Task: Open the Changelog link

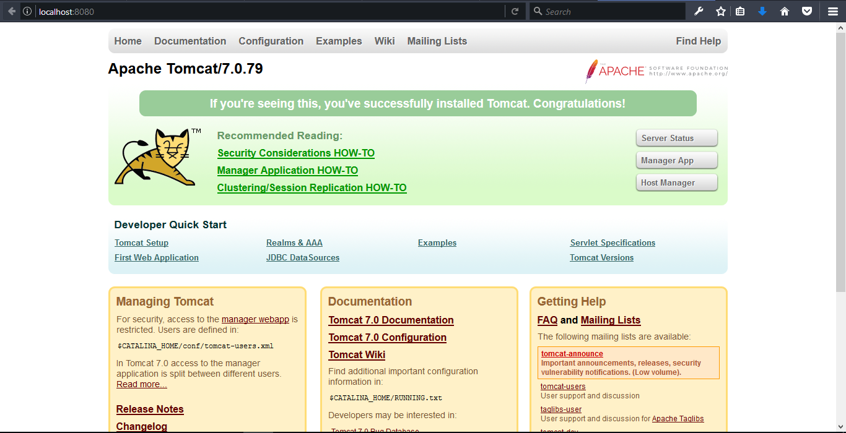Action: pyautogui.click(x=142, y=426)
